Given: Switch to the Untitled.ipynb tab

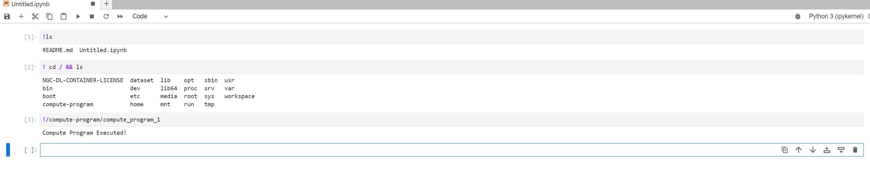Looking at the screenshot, I should tap(30, 4).
